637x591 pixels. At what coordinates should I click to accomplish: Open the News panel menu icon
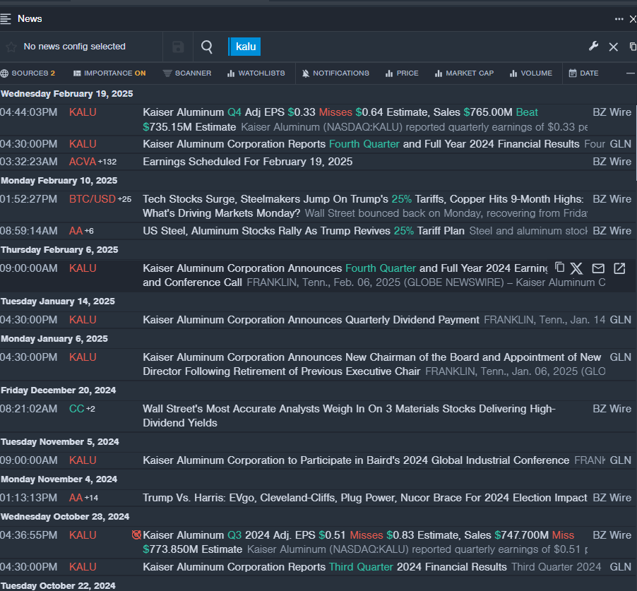[6, 18]
